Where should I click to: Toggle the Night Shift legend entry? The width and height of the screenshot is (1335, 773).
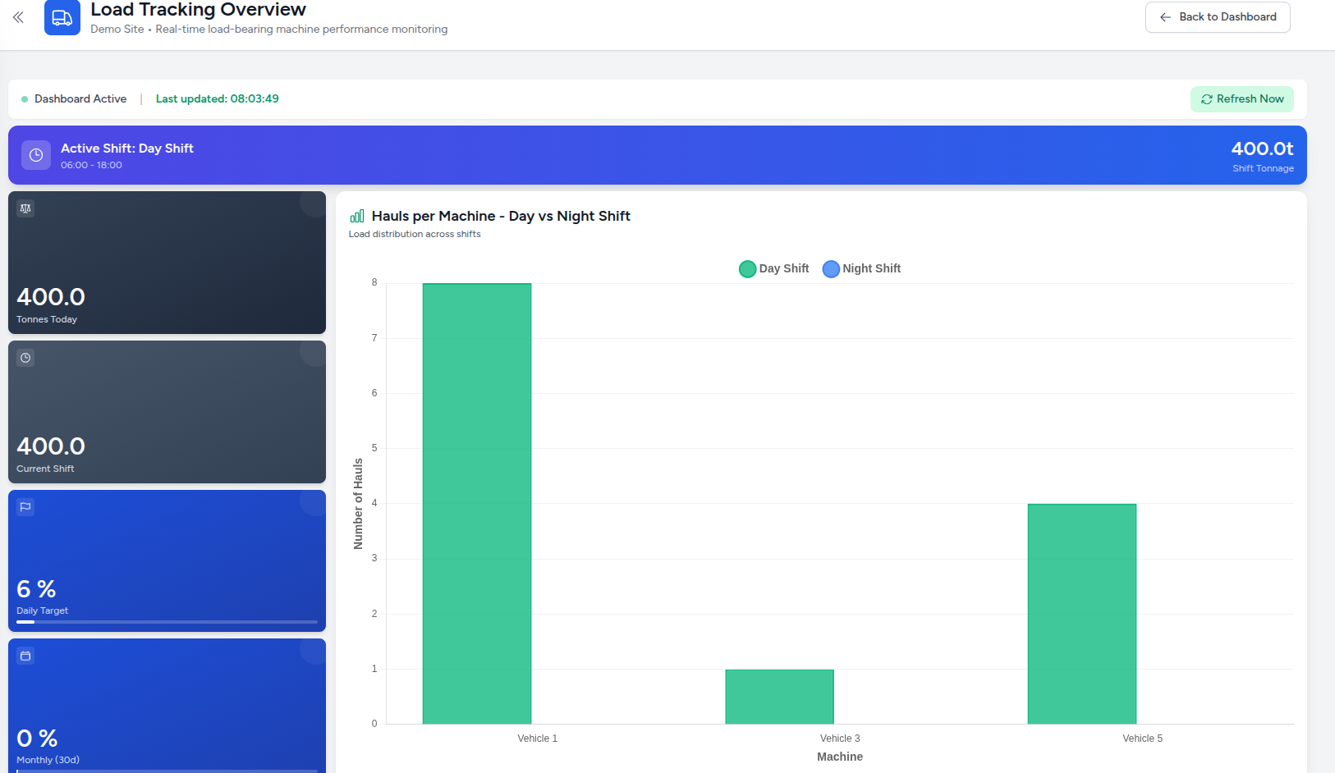pyautogui.click(x=861, y=268)
